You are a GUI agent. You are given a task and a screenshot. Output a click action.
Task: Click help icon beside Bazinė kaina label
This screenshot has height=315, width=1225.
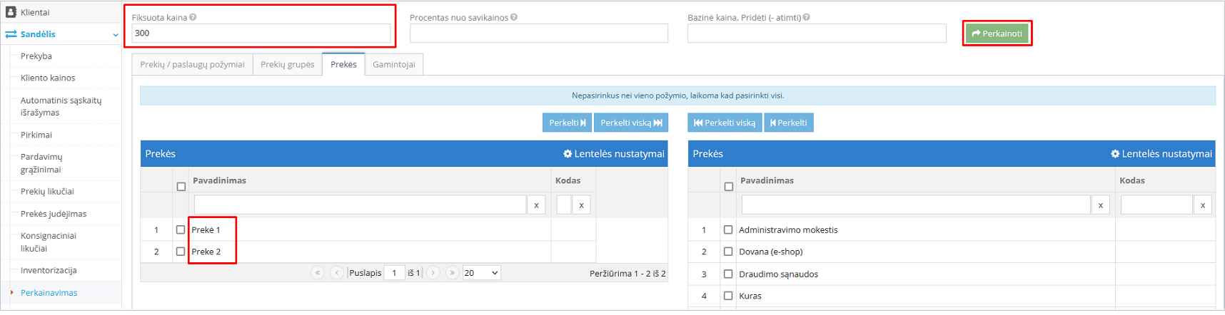point(807,17)
